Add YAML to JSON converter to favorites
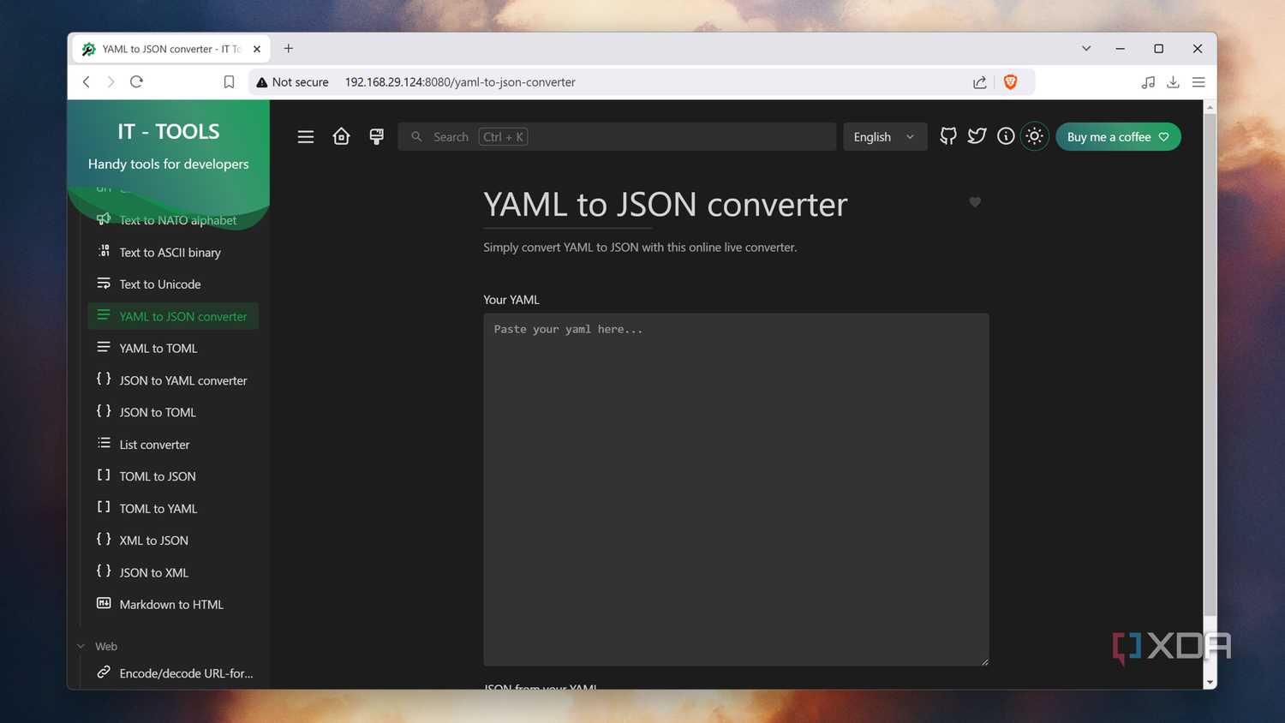Image resolution: width=1285 pixels, height=723 pixels. [975, 202]
